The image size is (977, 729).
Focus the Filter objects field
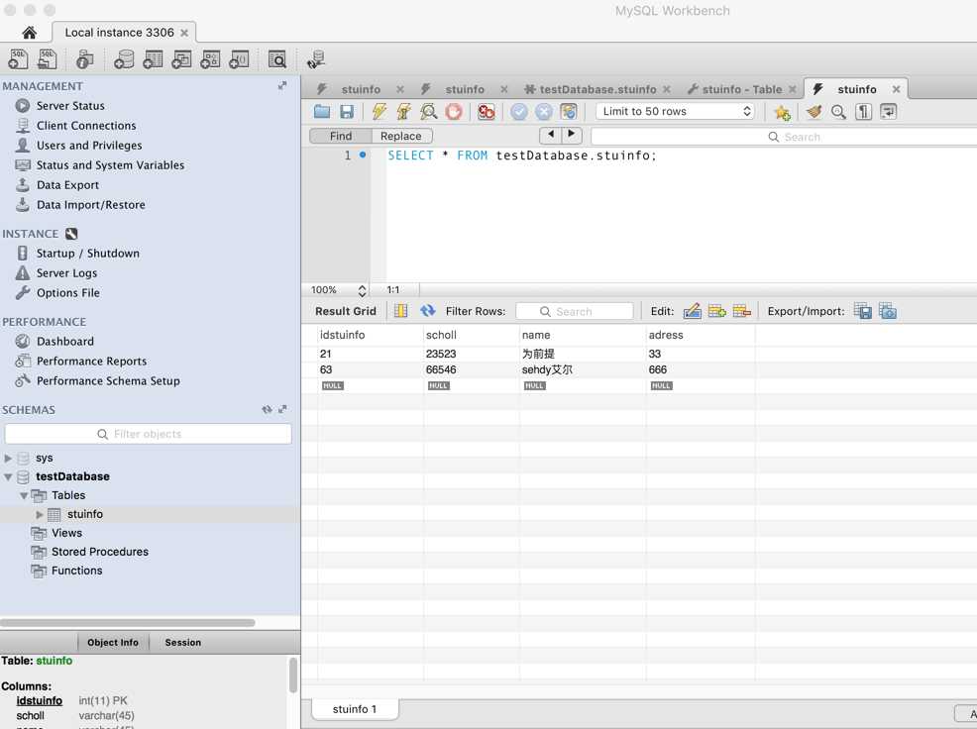pyautogui.click(x=149, y=434)
